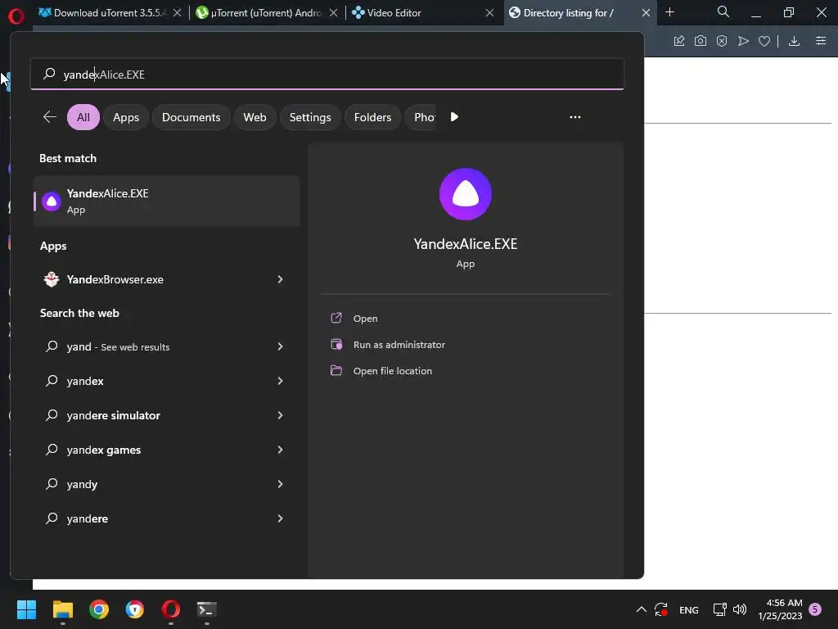The image size is (838, 629).
Task: Click the send flow arrow icon
Action: point(743,41)
